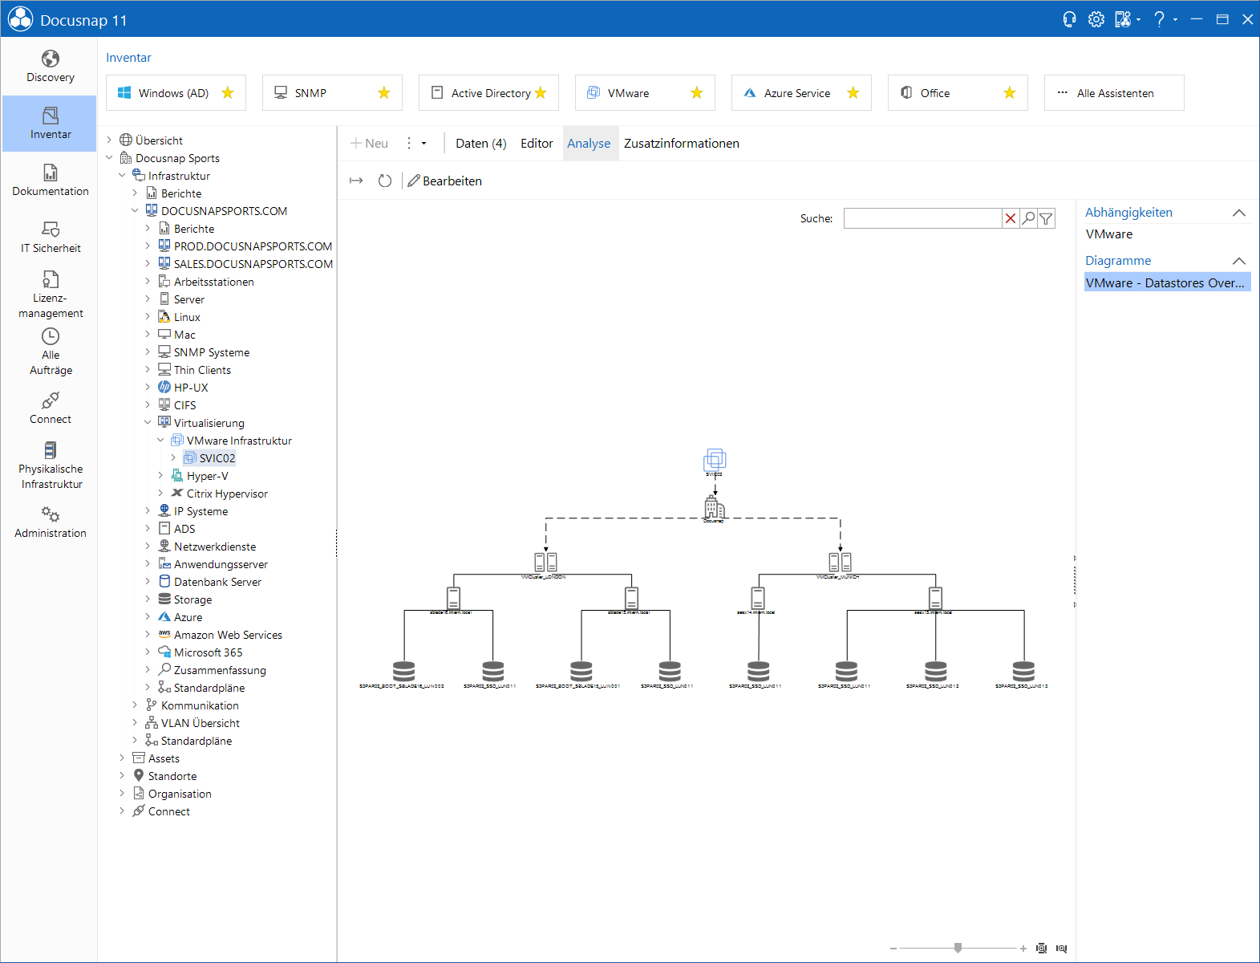Refresh the analysis view with the reload icon
This screenshot has height=963, width=1260.
pyautogui.click(x=385, y=181)
